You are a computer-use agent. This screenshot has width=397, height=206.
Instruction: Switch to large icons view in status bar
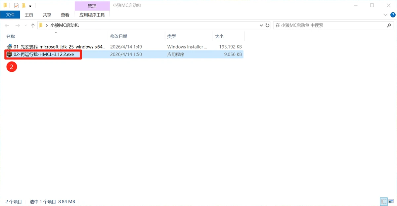tap(391, 201)
